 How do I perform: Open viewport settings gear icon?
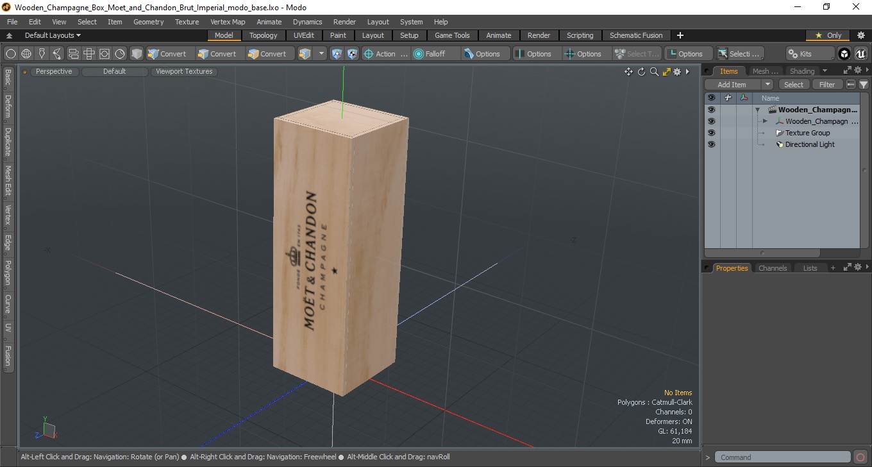click(677, 72)
